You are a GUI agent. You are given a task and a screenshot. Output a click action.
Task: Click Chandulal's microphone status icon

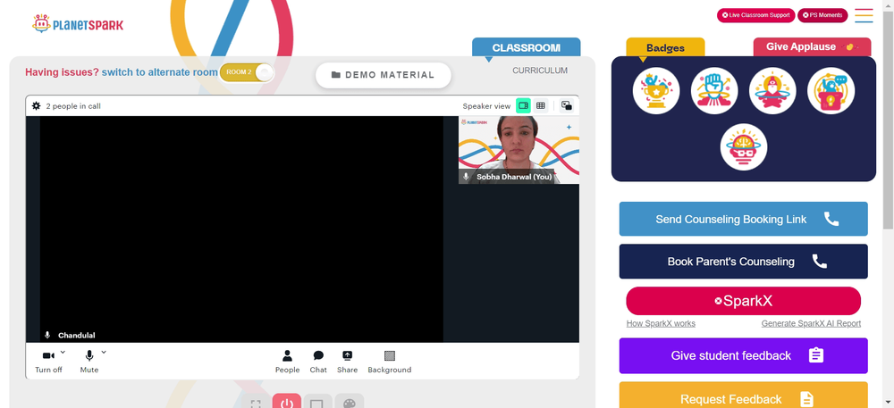point(47,335)
